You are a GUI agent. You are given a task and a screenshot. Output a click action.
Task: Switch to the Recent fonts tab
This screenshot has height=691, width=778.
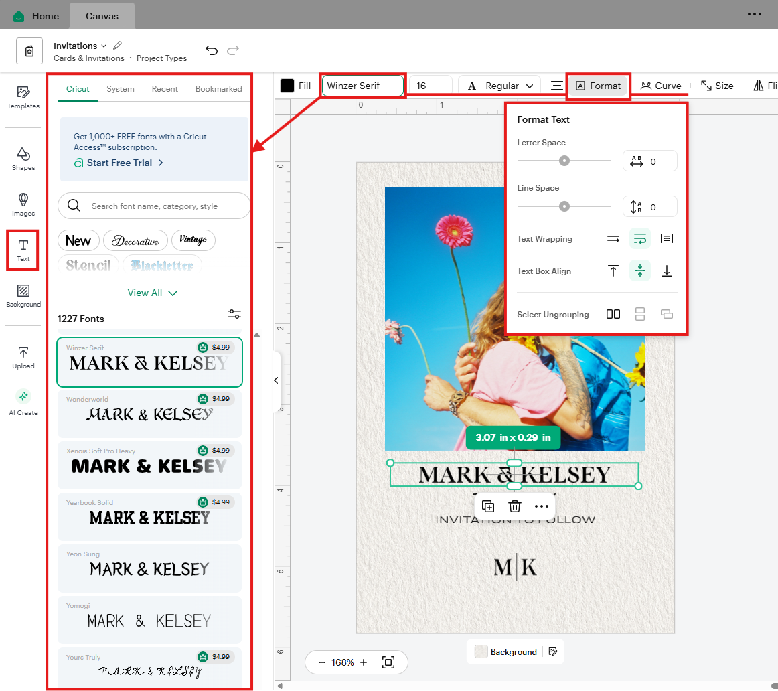click(165, 89)
